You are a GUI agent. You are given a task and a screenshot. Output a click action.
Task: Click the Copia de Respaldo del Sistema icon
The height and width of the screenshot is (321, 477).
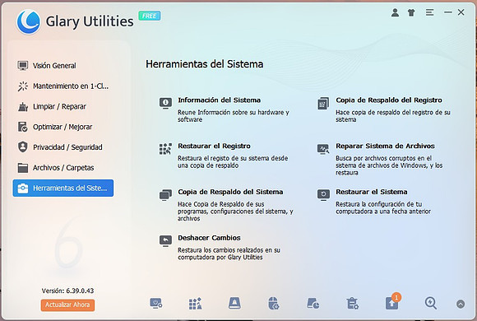pos(165,195)
